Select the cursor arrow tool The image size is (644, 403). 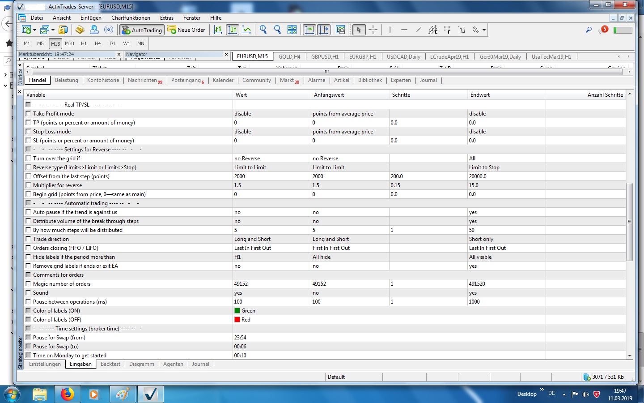(359, 30)
